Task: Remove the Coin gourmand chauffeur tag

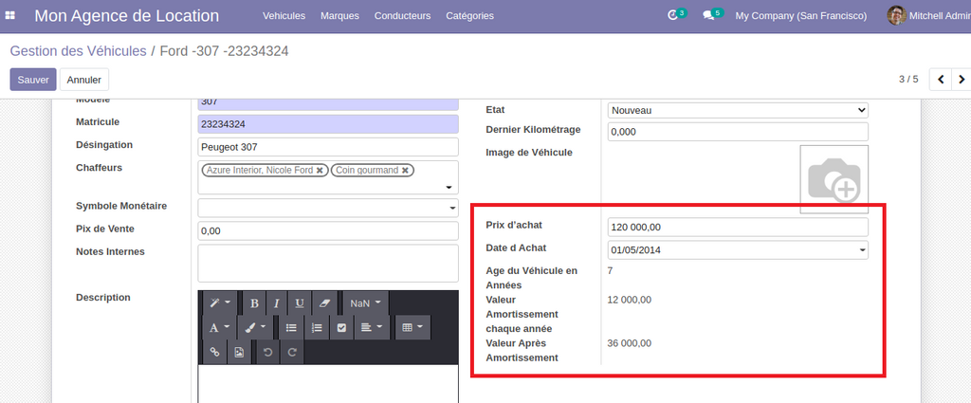Action: coord(406,171)
